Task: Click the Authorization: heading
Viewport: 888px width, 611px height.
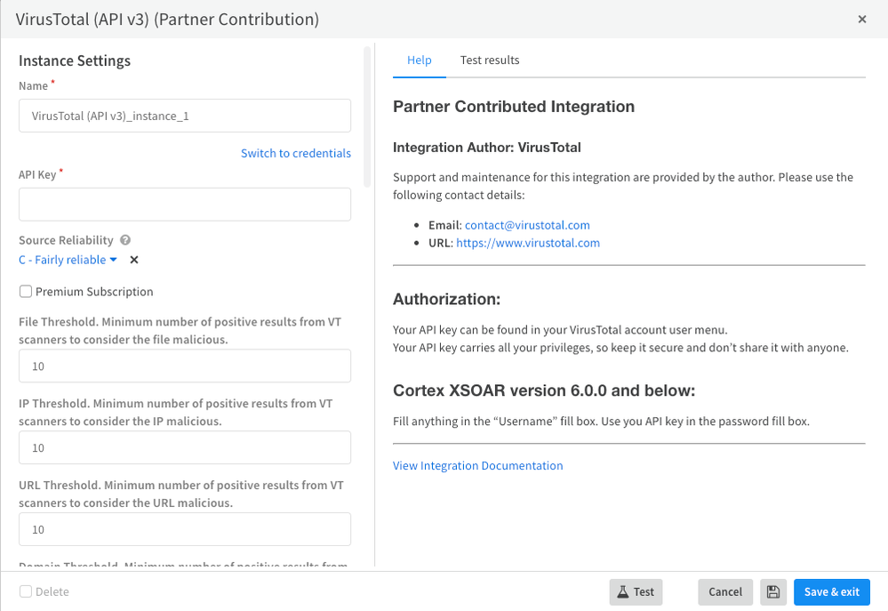Action: 447,299
